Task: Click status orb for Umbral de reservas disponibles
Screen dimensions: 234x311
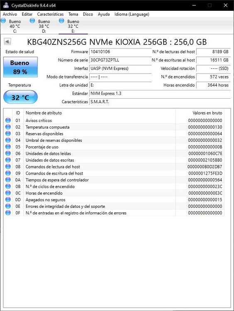Action: [x=8, y=140]
